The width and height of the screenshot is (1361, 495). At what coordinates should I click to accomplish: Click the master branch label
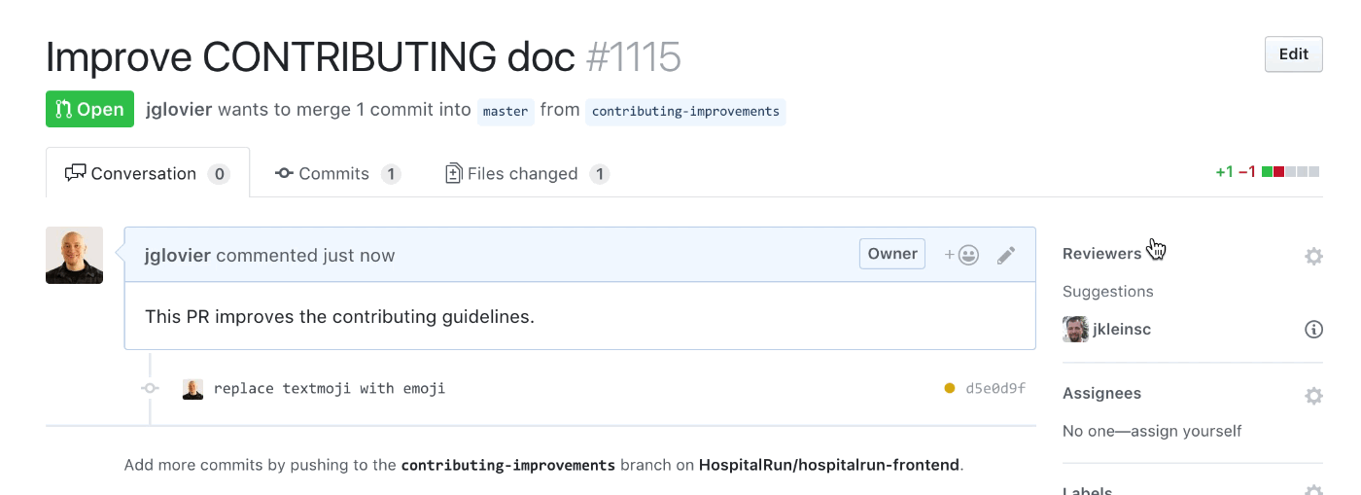[506, 111]
